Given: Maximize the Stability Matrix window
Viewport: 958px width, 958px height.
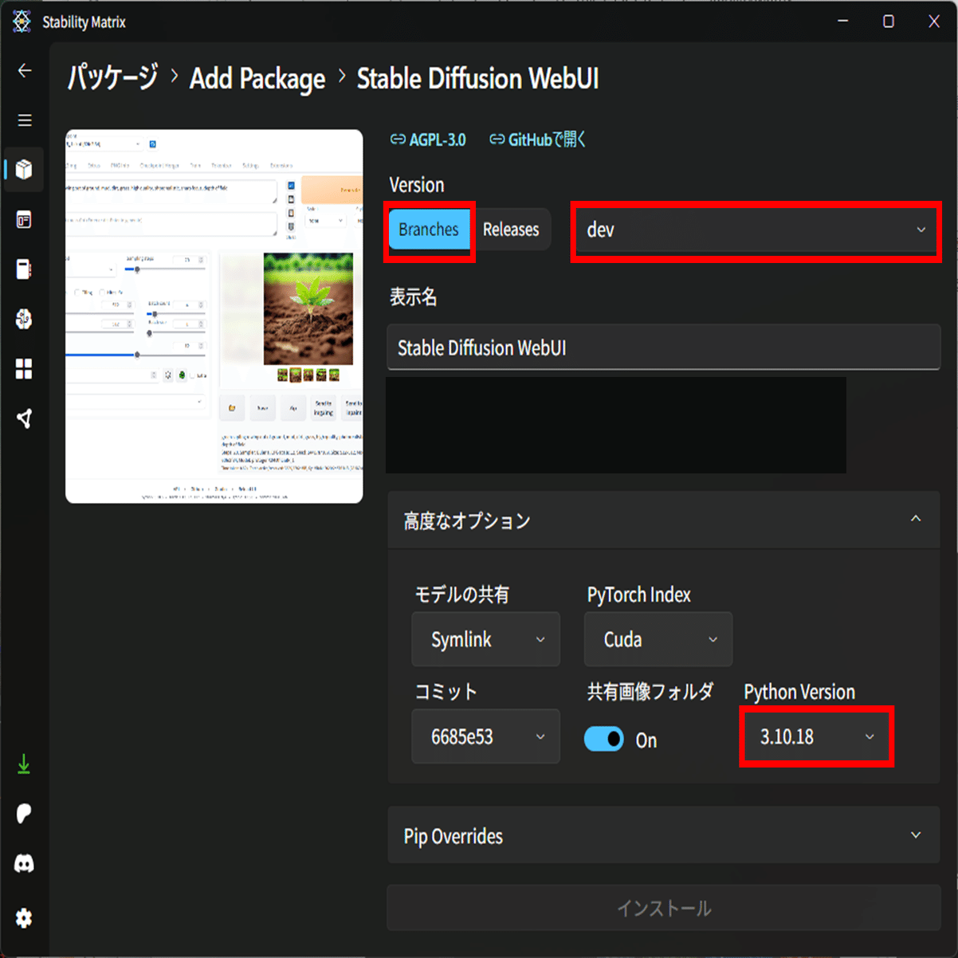Looking at the screenshot, I should coord(889,22).
